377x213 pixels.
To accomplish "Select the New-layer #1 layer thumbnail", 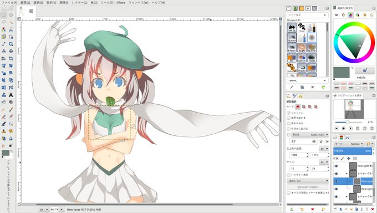I will (353, 166).
